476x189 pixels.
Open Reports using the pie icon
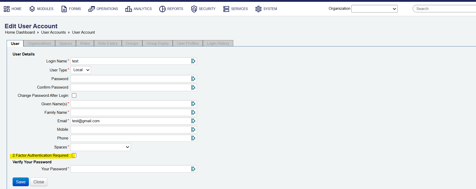click(162, 9)
